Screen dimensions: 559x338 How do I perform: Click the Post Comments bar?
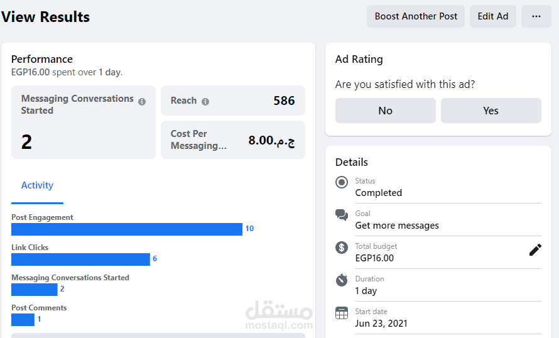[x=23, y=320]
